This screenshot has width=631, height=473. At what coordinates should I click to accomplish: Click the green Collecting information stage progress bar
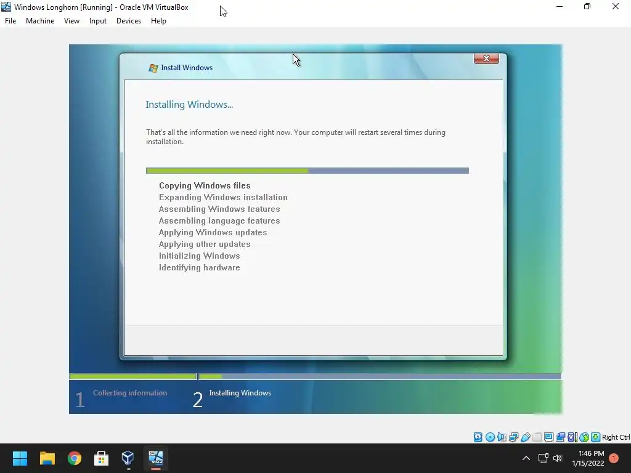pyautogui.click(x=133, y=376)
